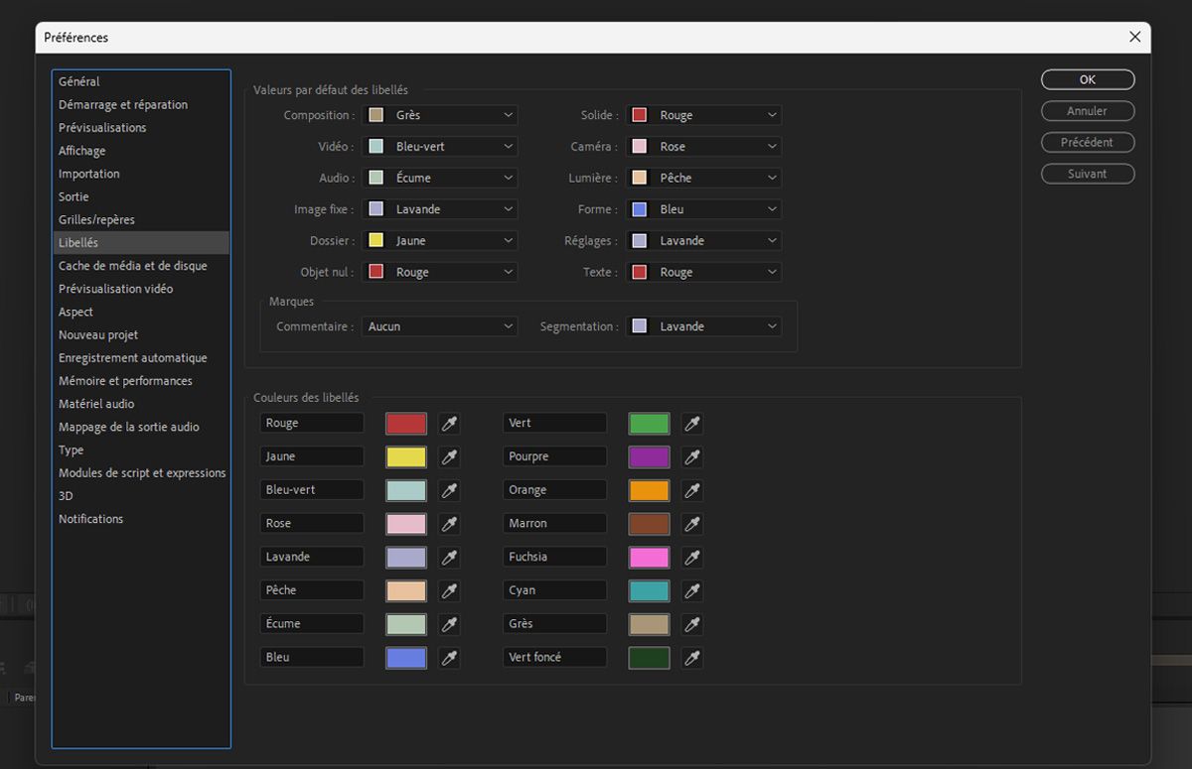Open the Vert foncé color swatch
The width and height of the screenshot is (1192, 769).
[x=650, y=658]
